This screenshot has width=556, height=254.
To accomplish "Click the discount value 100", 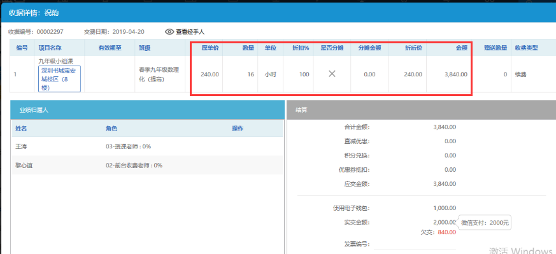I will click(x=304, y=74).
